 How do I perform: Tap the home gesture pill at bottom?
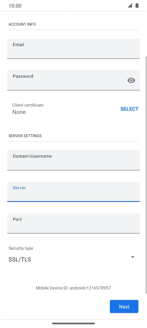click(x=73, y=324)
